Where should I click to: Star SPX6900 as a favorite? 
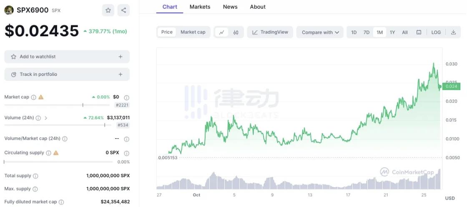coord(108,10)
